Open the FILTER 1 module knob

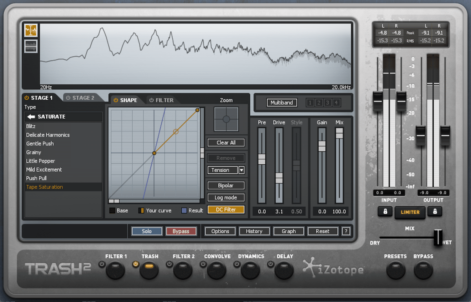pos(115,270)
